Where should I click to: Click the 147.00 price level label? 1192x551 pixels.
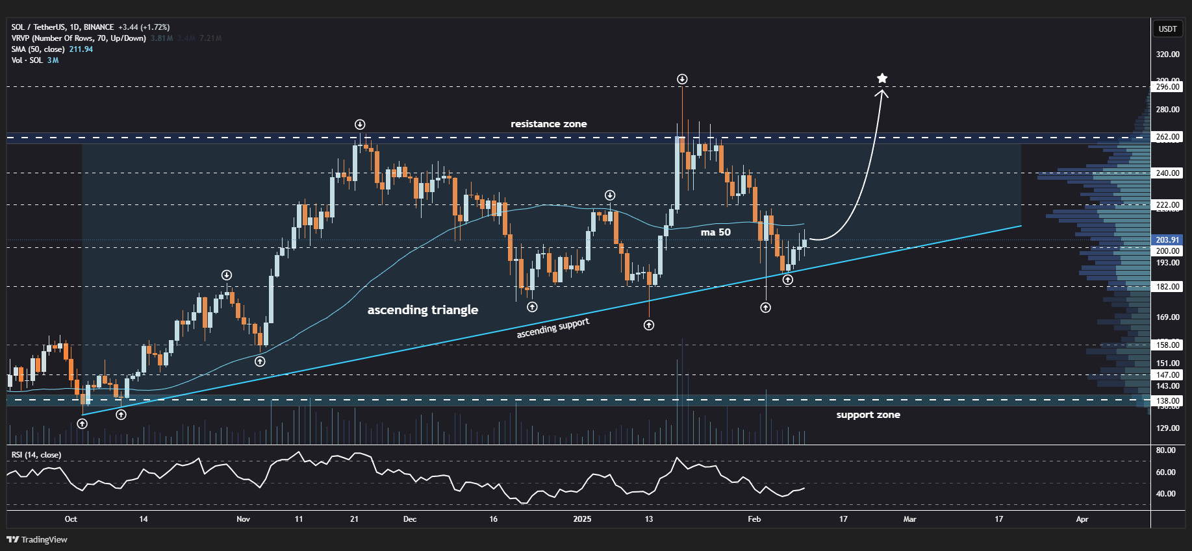point(1167,375)
